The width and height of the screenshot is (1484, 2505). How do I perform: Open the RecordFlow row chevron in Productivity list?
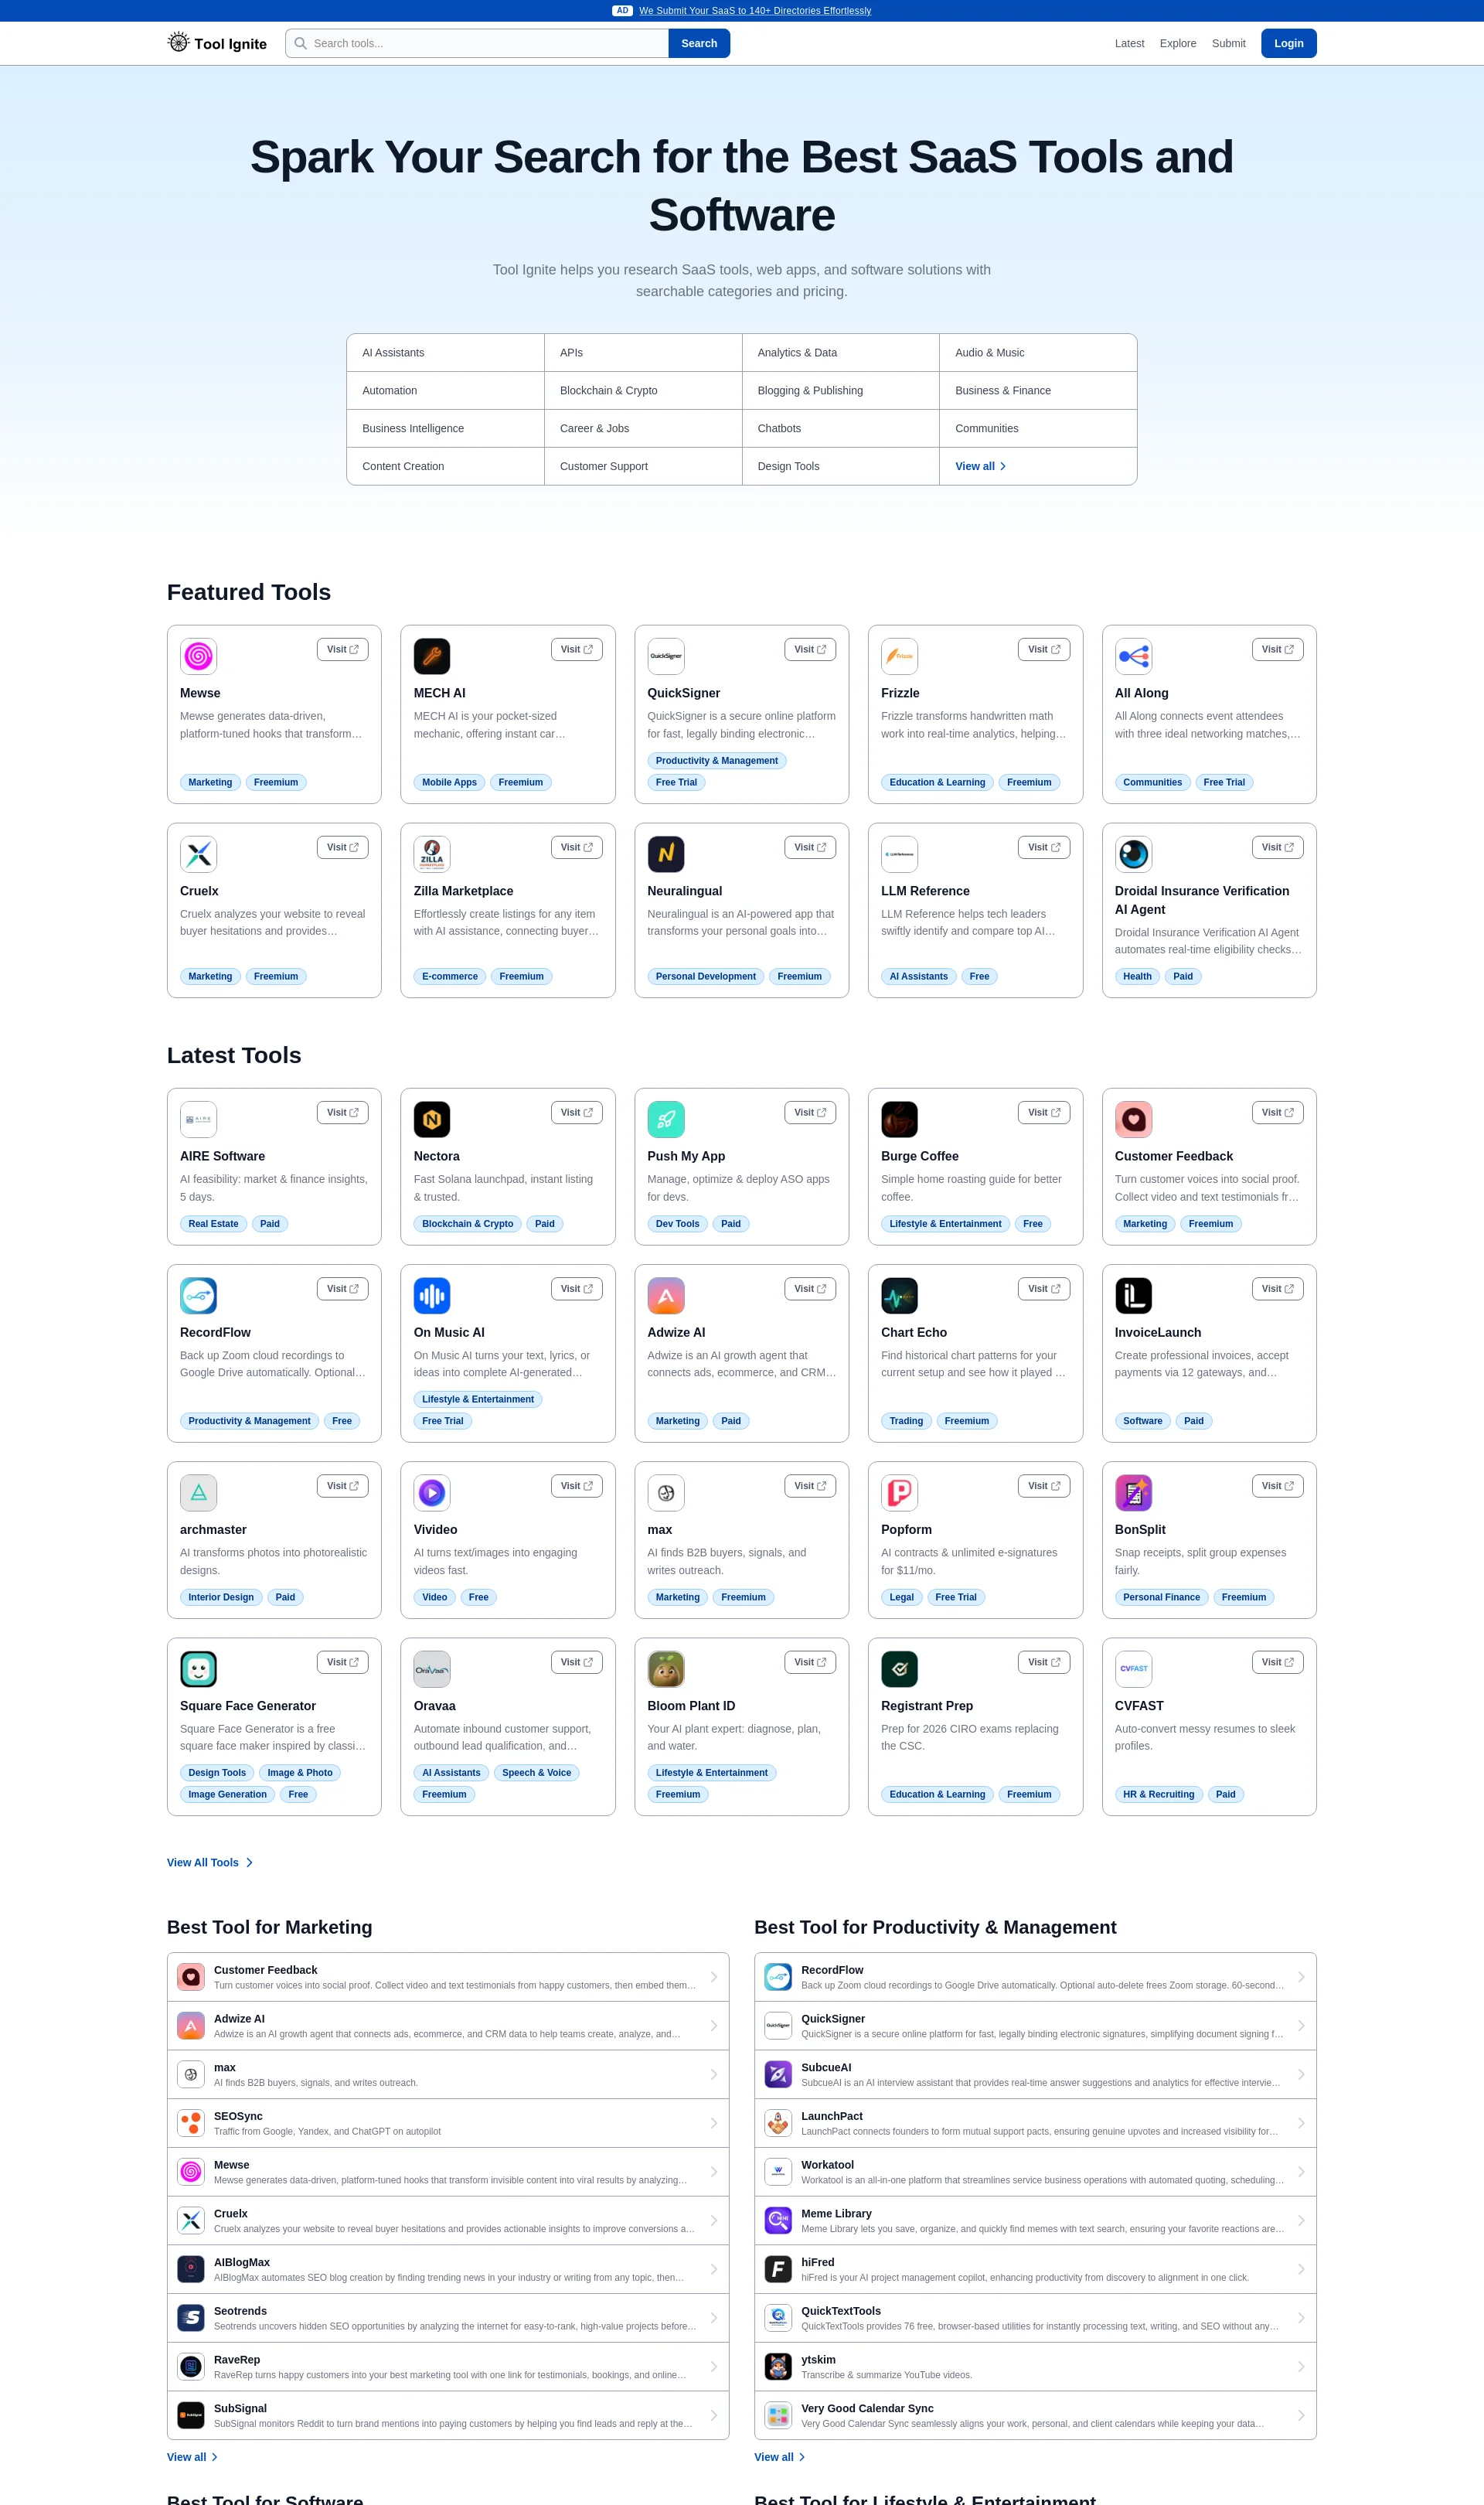point(1301,1977)
